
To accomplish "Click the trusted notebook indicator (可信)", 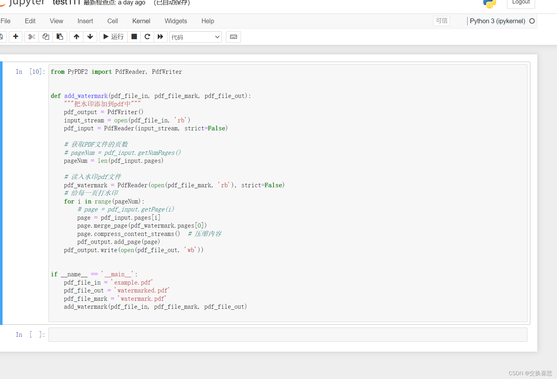I will (x=441, y=21).
